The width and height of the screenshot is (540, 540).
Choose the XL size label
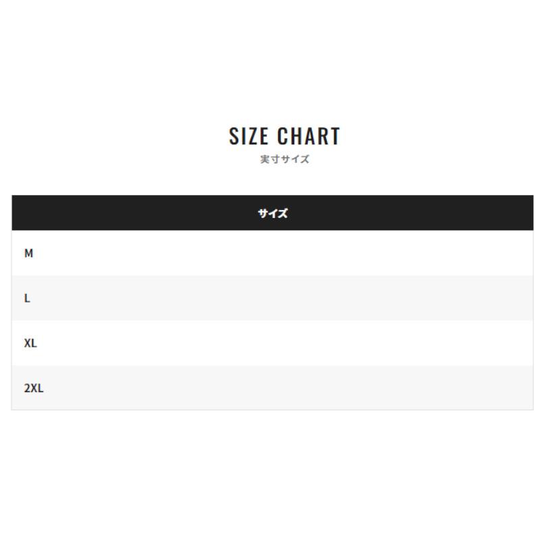[x=30, y=344]
